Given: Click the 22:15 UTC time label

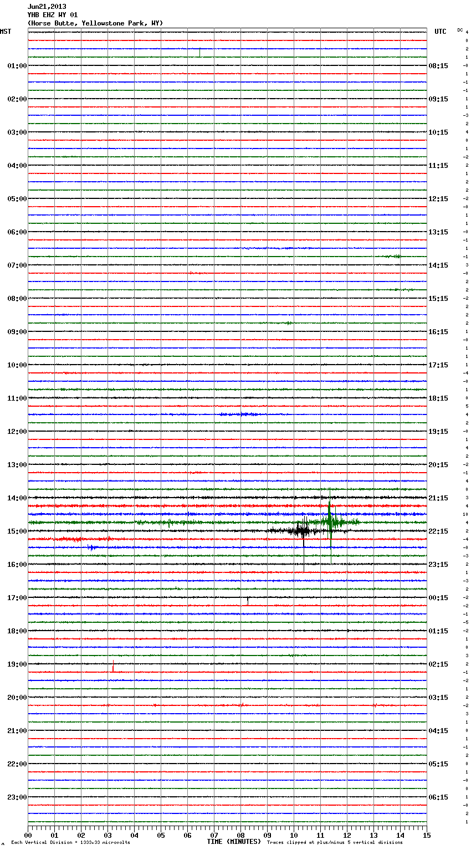Looking at the screenshot, I should click(438, 531).
